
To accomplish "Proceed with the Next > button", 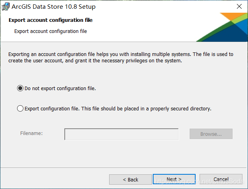I will [174, 179].
